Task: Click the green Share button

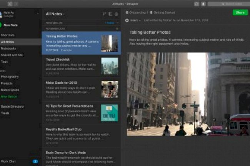Action: [240, 13]
